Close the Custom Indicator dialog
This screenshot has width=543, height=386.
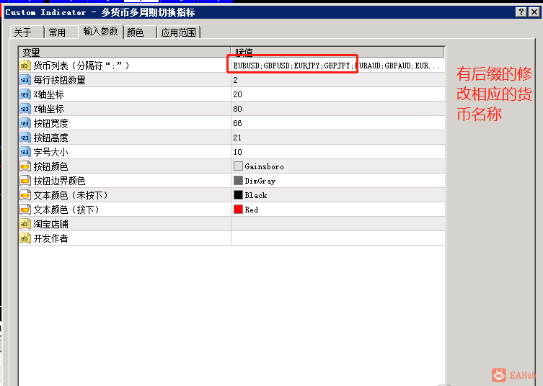tap(534, 12)
